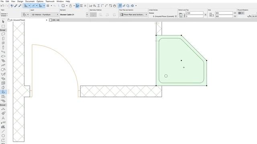Screen dimensions: 257x144
Task: Activate the Railing tool
Action: click(x=3, y=65)
